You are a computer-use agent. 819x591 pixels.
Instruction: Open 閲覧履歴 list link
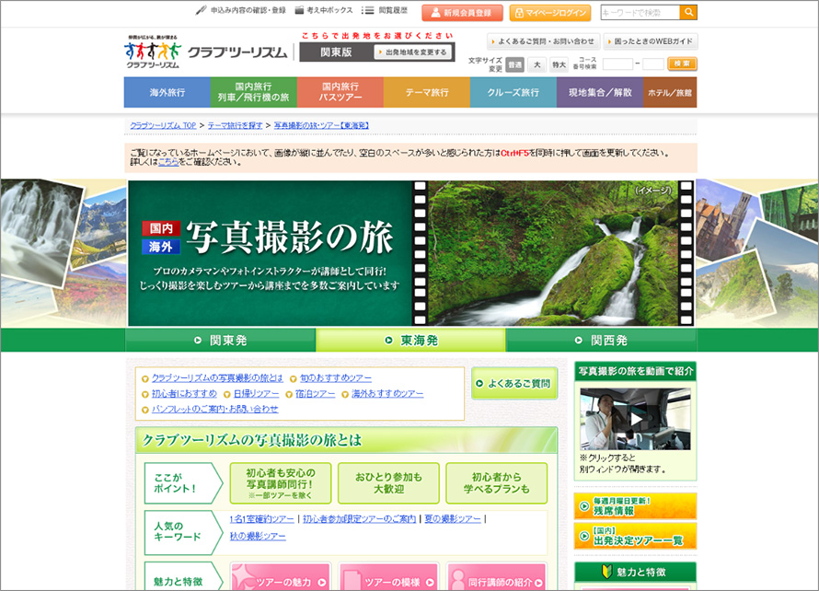coord(385,10)
